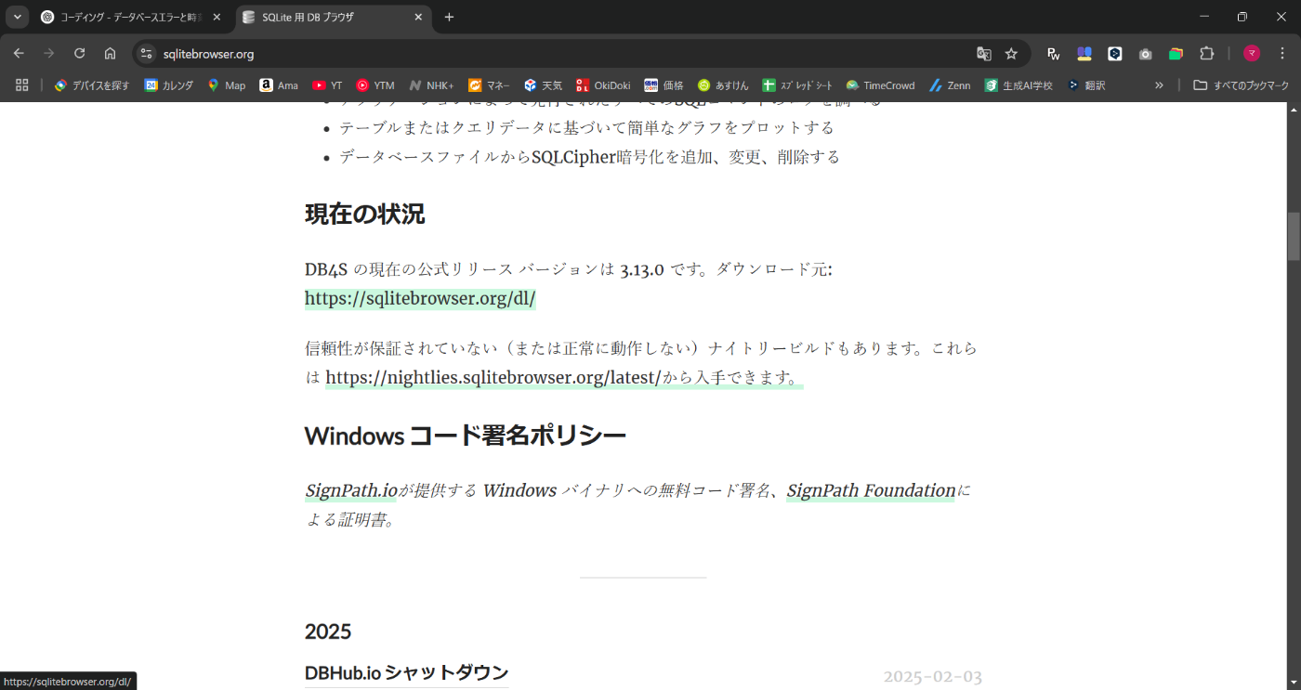Viewport: 1301px width, 690px height.
Task: Open the SignPath Foundation link
Action: click(x=871, y=490)
